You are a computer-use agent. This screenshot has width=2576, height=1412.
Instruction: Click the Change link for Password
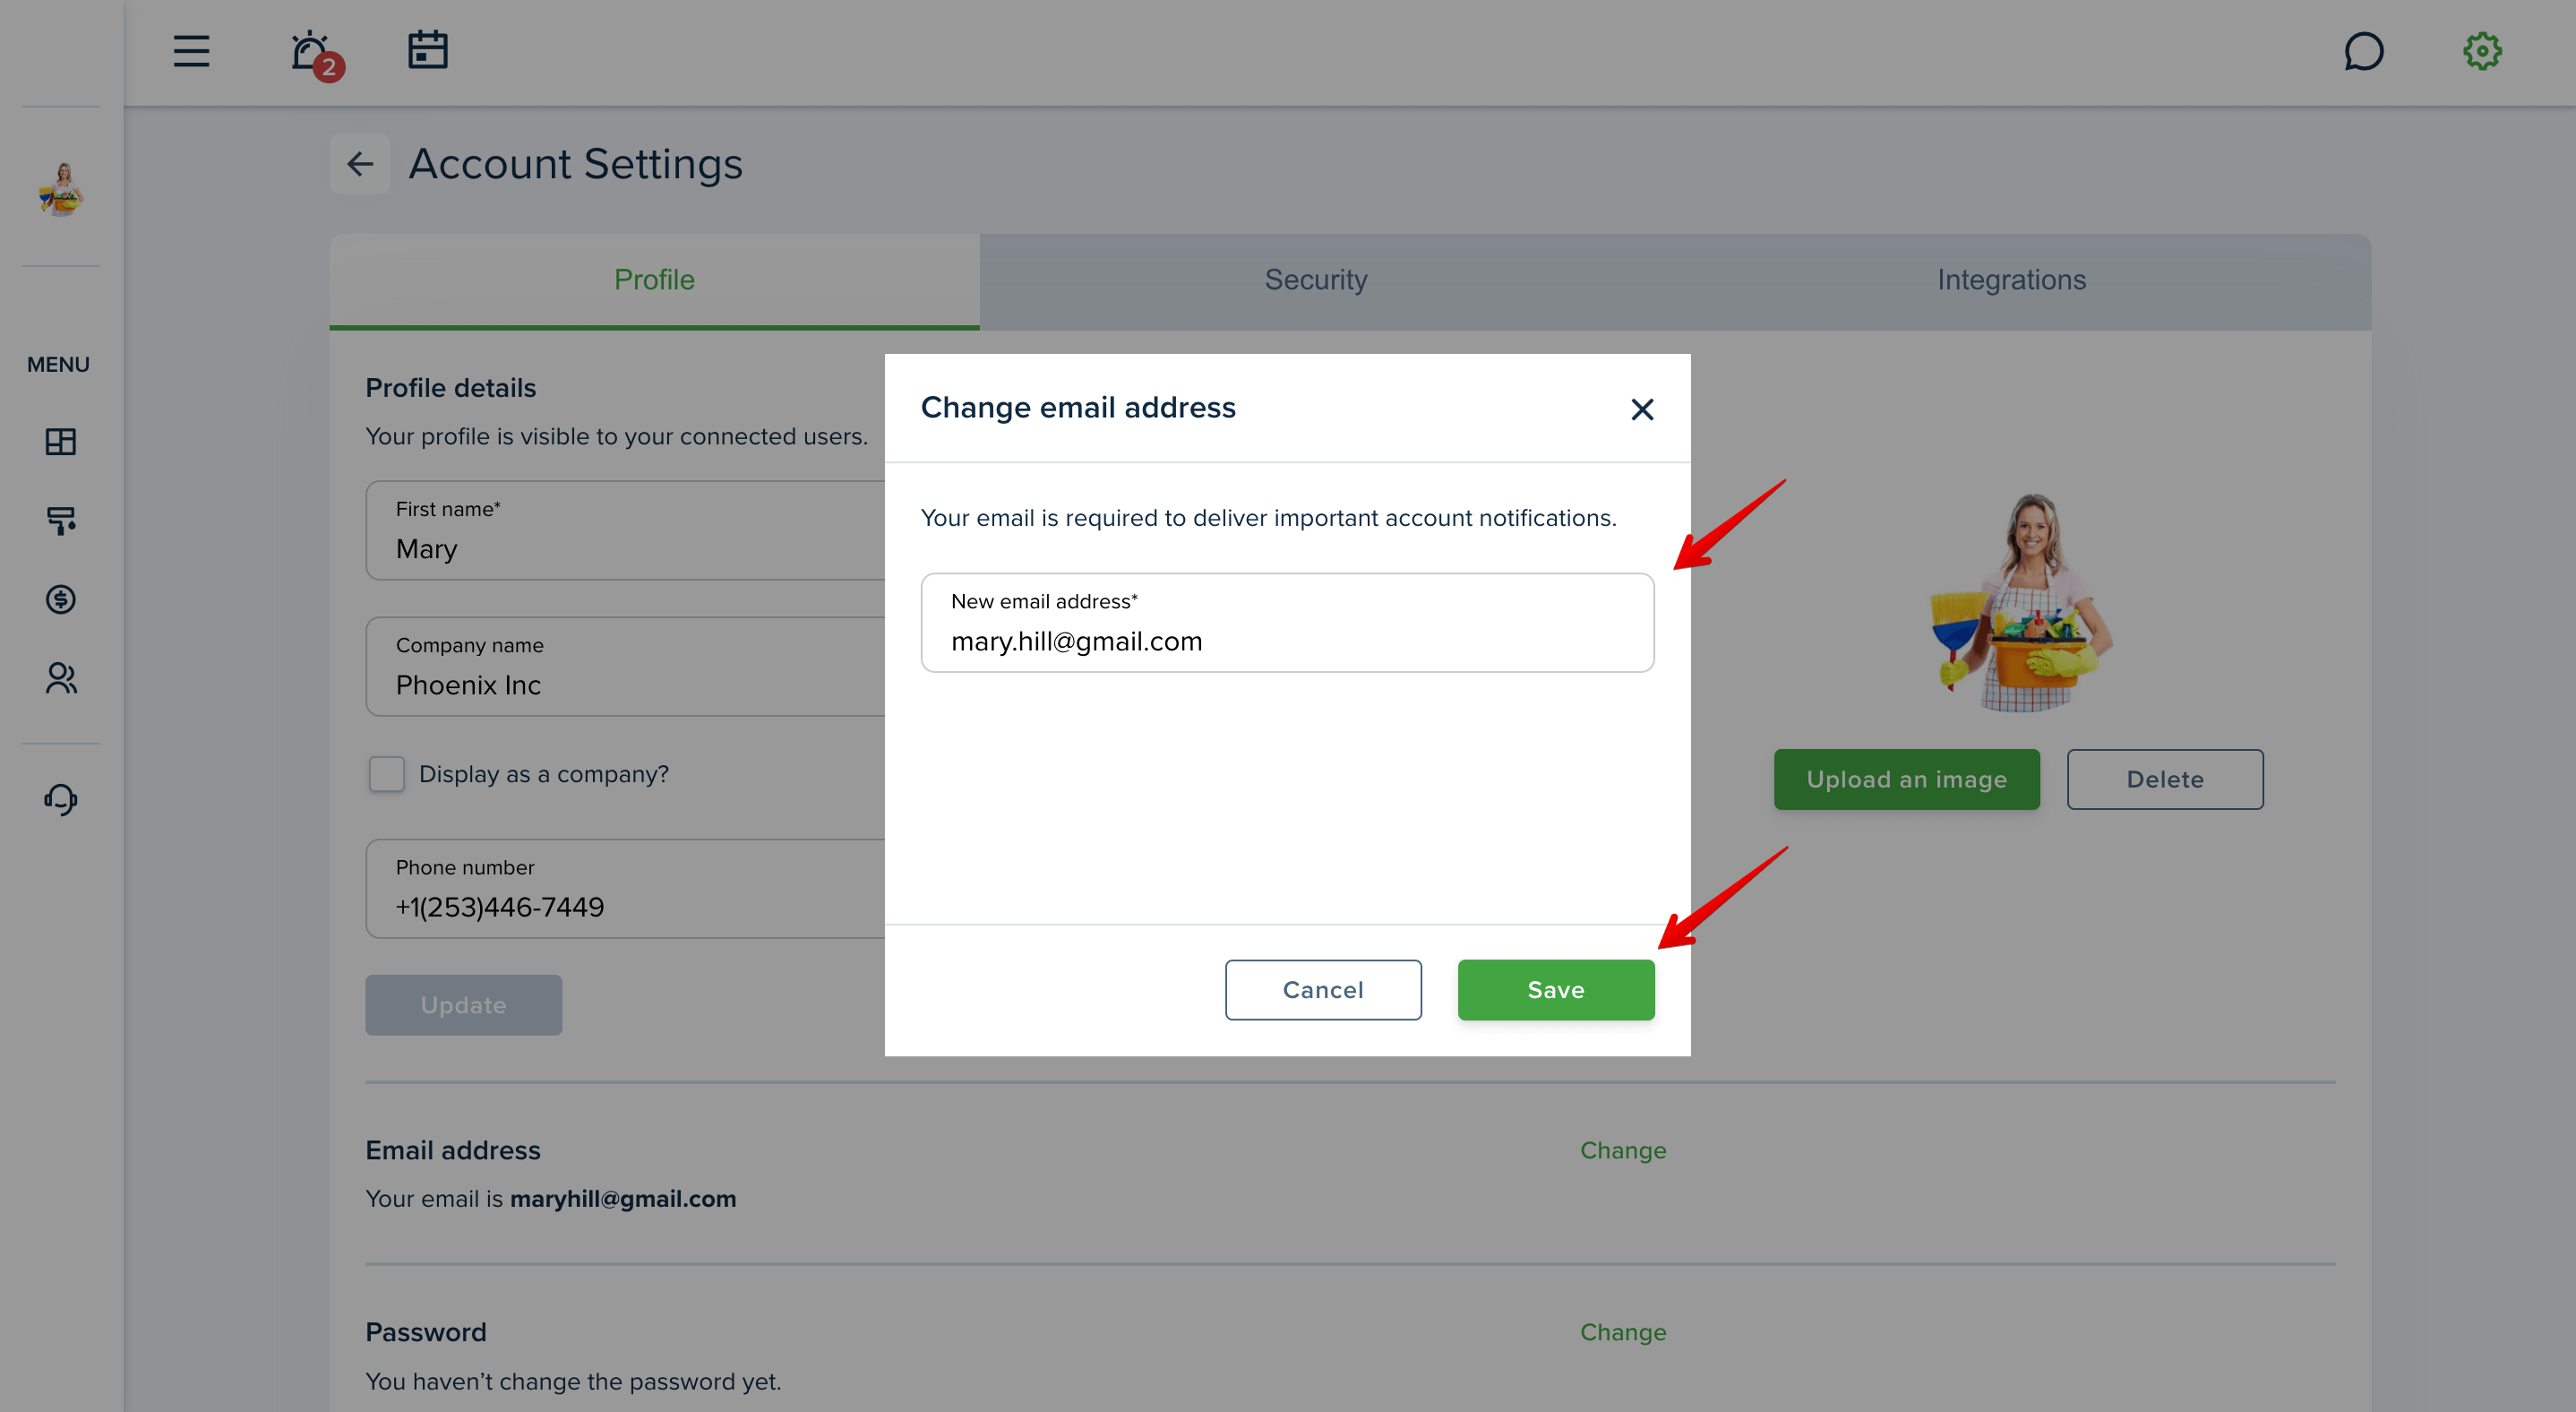pos(1623,1333)
